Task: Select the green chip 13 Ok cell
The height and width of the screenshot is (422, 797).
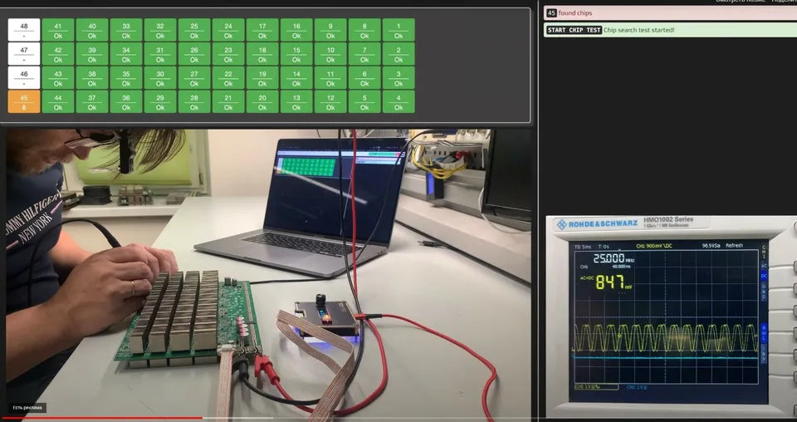Action: coord(296,101)
